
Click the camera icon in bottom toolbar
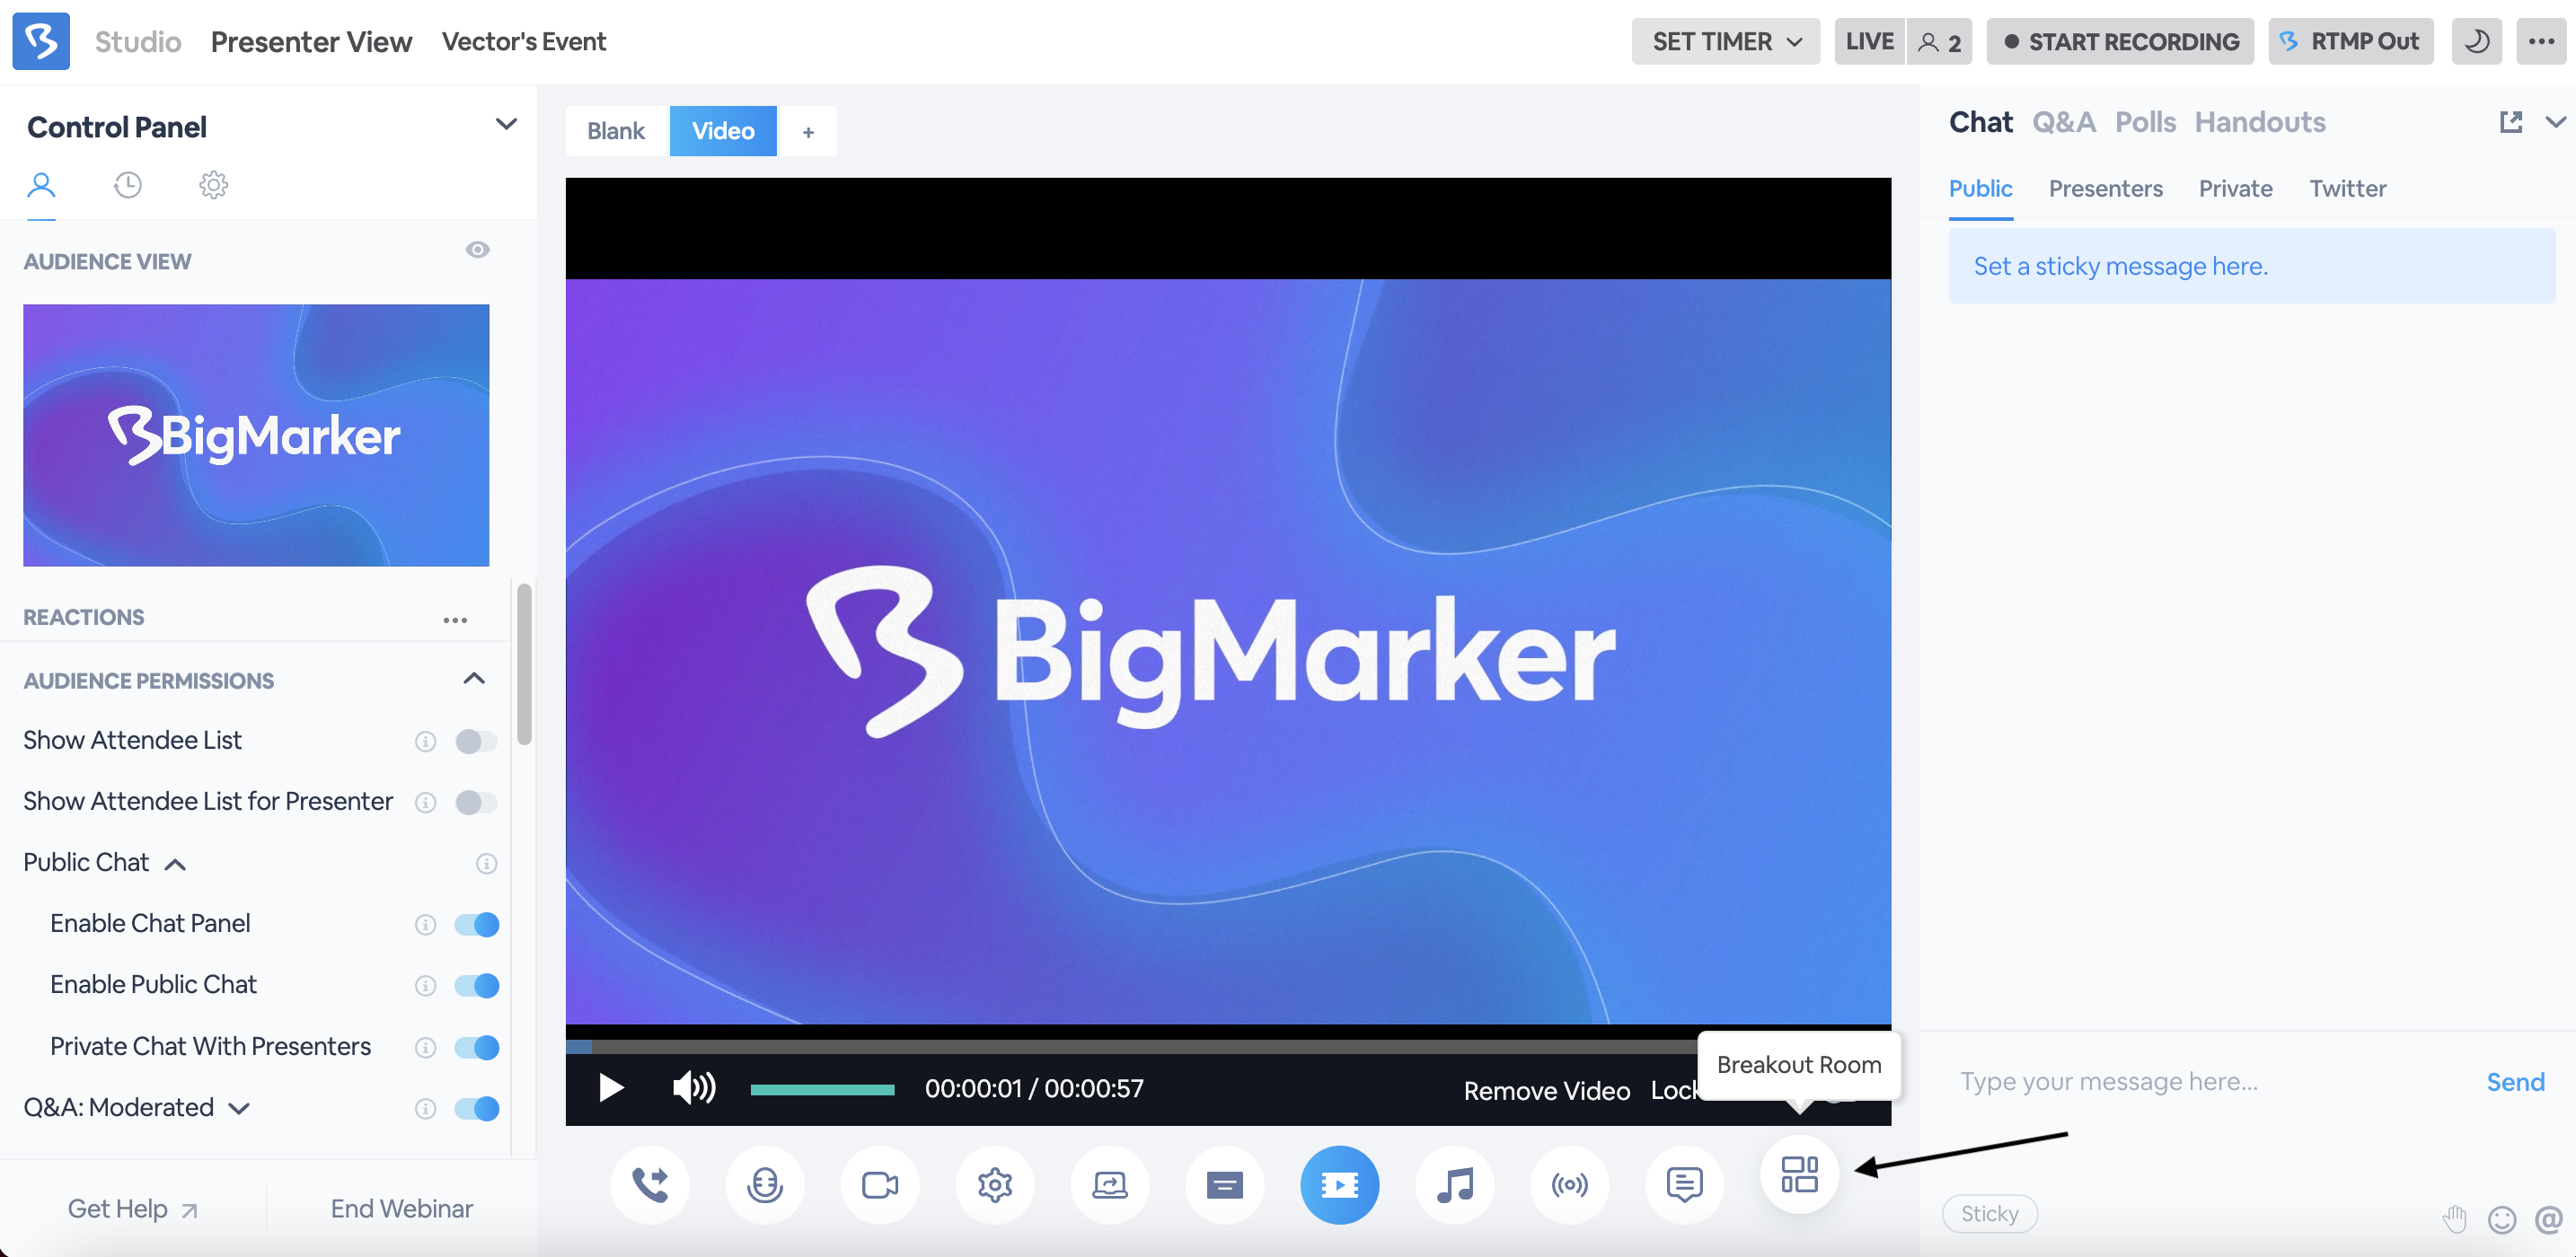[880, 1185]
